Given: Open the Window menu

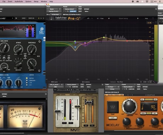Looking at the screenshot, I should pos(44,1).
